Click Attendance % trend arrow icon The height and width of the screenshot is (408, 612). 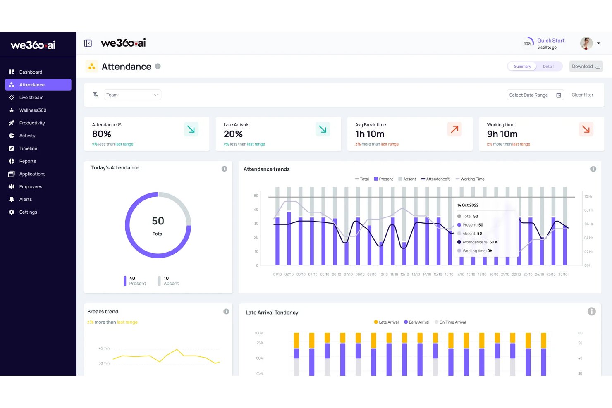point(191,129)
